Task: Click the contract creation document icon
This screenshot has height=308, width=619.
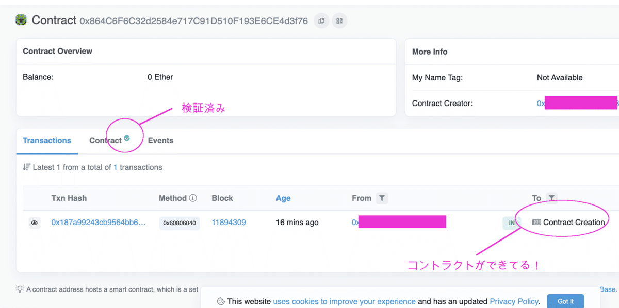Action: click(536, 223)
